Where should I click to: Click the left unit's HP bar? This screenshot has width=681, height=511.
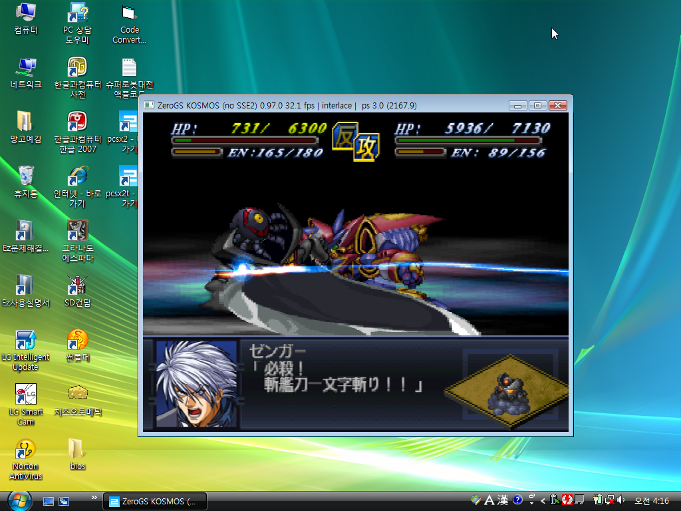(x=245, y=140)
